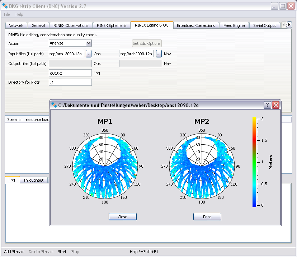Click the Meters color scale bar

254,162
